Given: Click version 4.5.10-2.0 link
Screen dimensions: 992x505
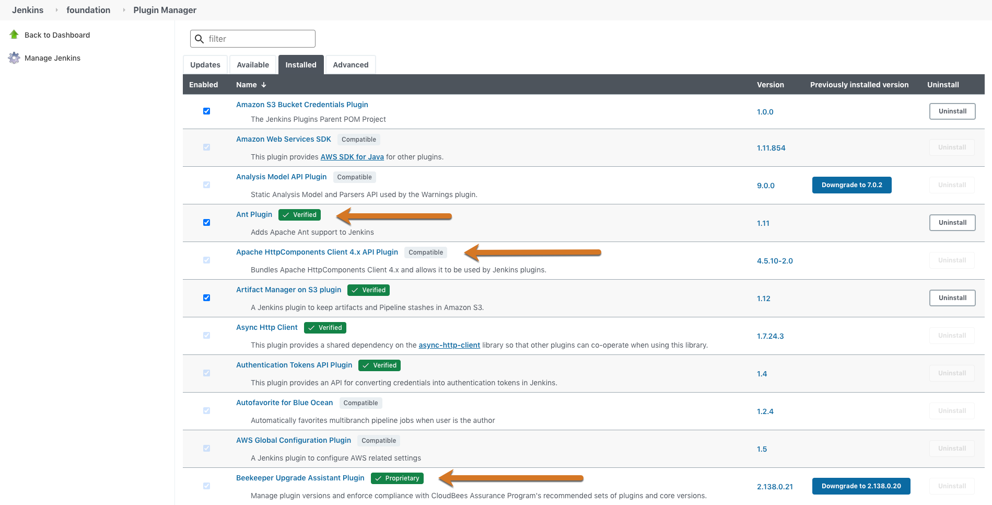Looking at the screenshot, I should coord(775,261).
